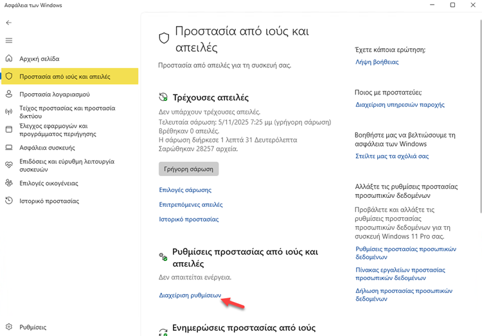
Task: Click Στείλτε μας τα σχόλιά σας link
Action: tap(392, 156)
